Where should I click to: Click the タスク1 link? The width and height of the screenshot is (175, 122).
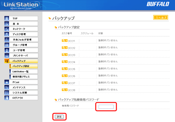coord(72,41)
